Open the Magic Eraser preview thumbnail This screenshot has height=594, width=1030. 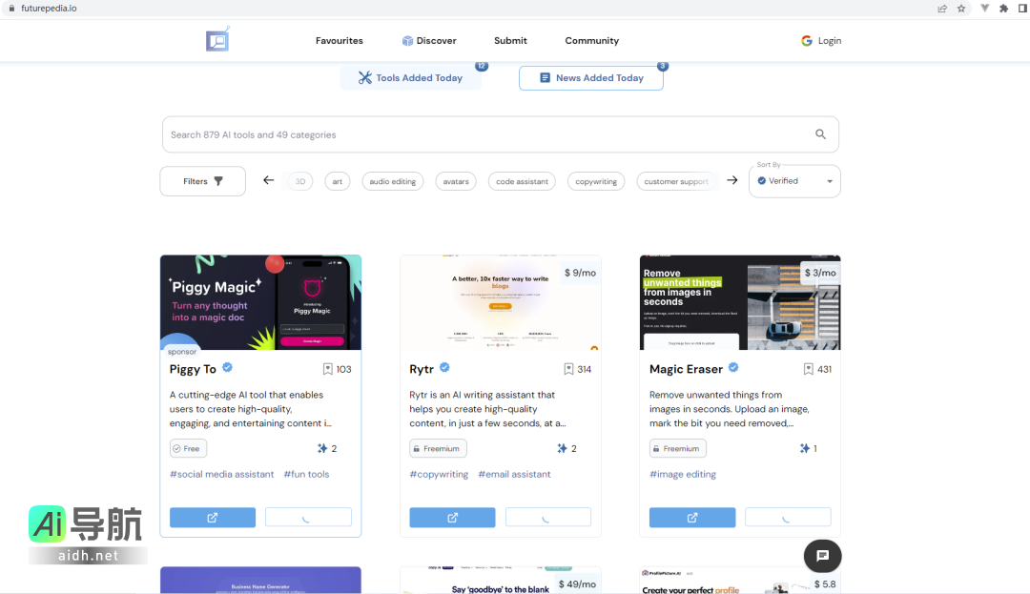(740, 302)
